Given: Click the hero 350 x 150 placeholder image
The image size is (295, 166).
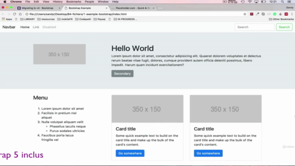Looking at the screenshot, I should (x=59, y=54).
